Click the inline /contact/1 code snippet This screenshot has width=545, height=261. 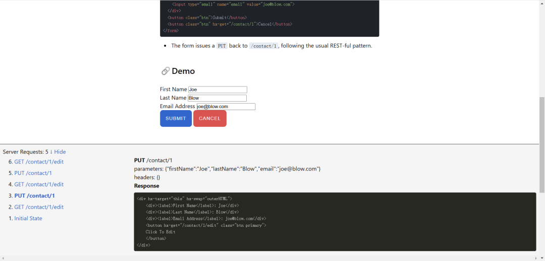pos(263,46)
